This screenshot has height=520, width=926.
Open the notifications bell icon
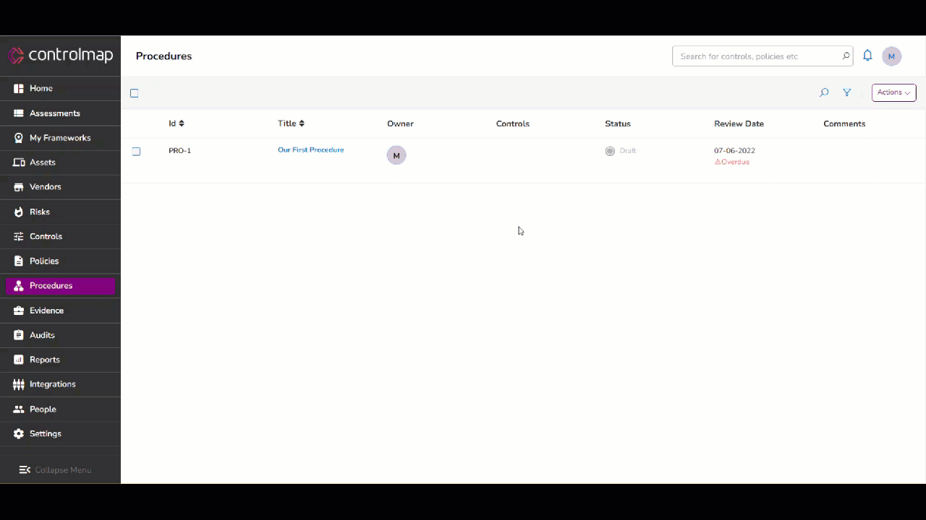[x=867, y=56]
